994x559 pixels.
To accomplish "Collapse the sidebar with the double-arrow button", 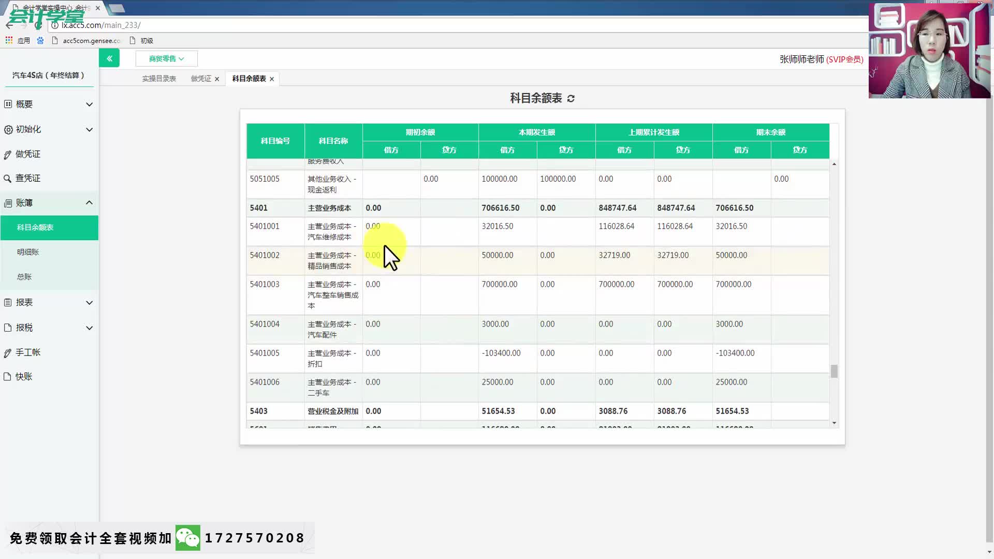I will [109, 58].
